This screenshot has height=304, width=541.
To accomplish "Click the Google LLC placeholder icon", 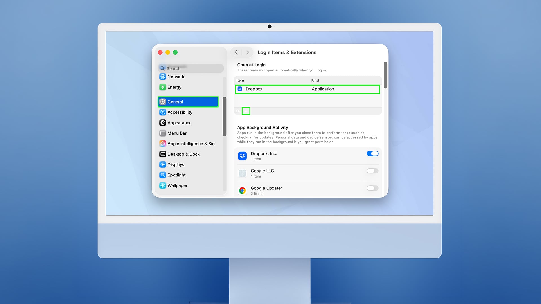I will (x=242, y=173).
